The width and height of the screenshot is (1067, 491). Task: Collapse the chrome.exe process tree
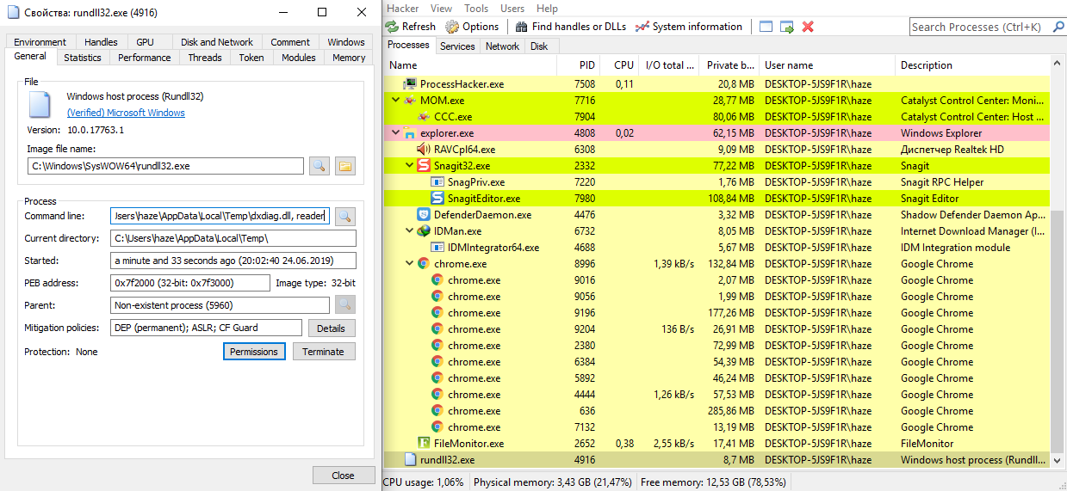click(x=410, y=264)
